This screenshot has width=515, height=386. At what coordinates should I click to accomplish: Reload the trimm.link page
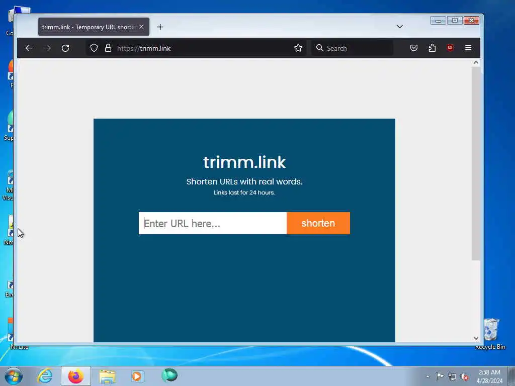point(65,48)
